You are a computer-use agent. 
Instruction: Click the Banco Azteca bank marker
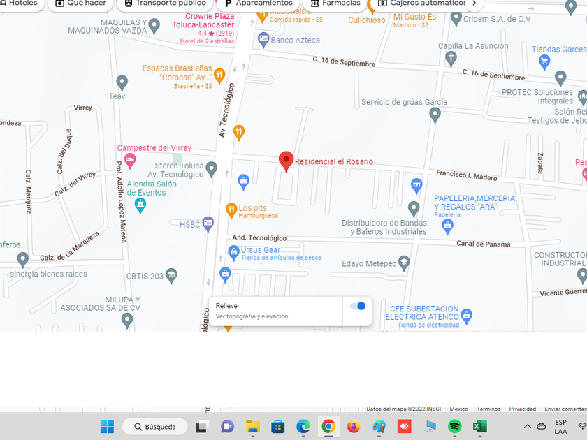[x=263, y=40]
